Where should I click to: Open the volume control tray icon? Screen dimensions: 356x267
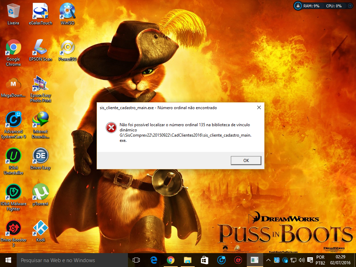pos(301,260)
